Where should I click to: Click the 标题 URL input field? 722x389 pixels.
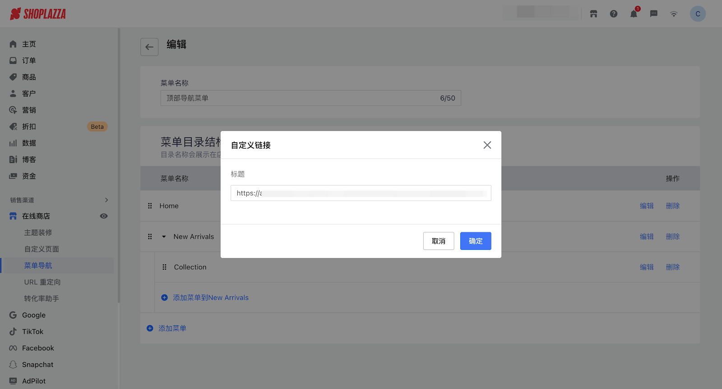(x=361, y=193)
